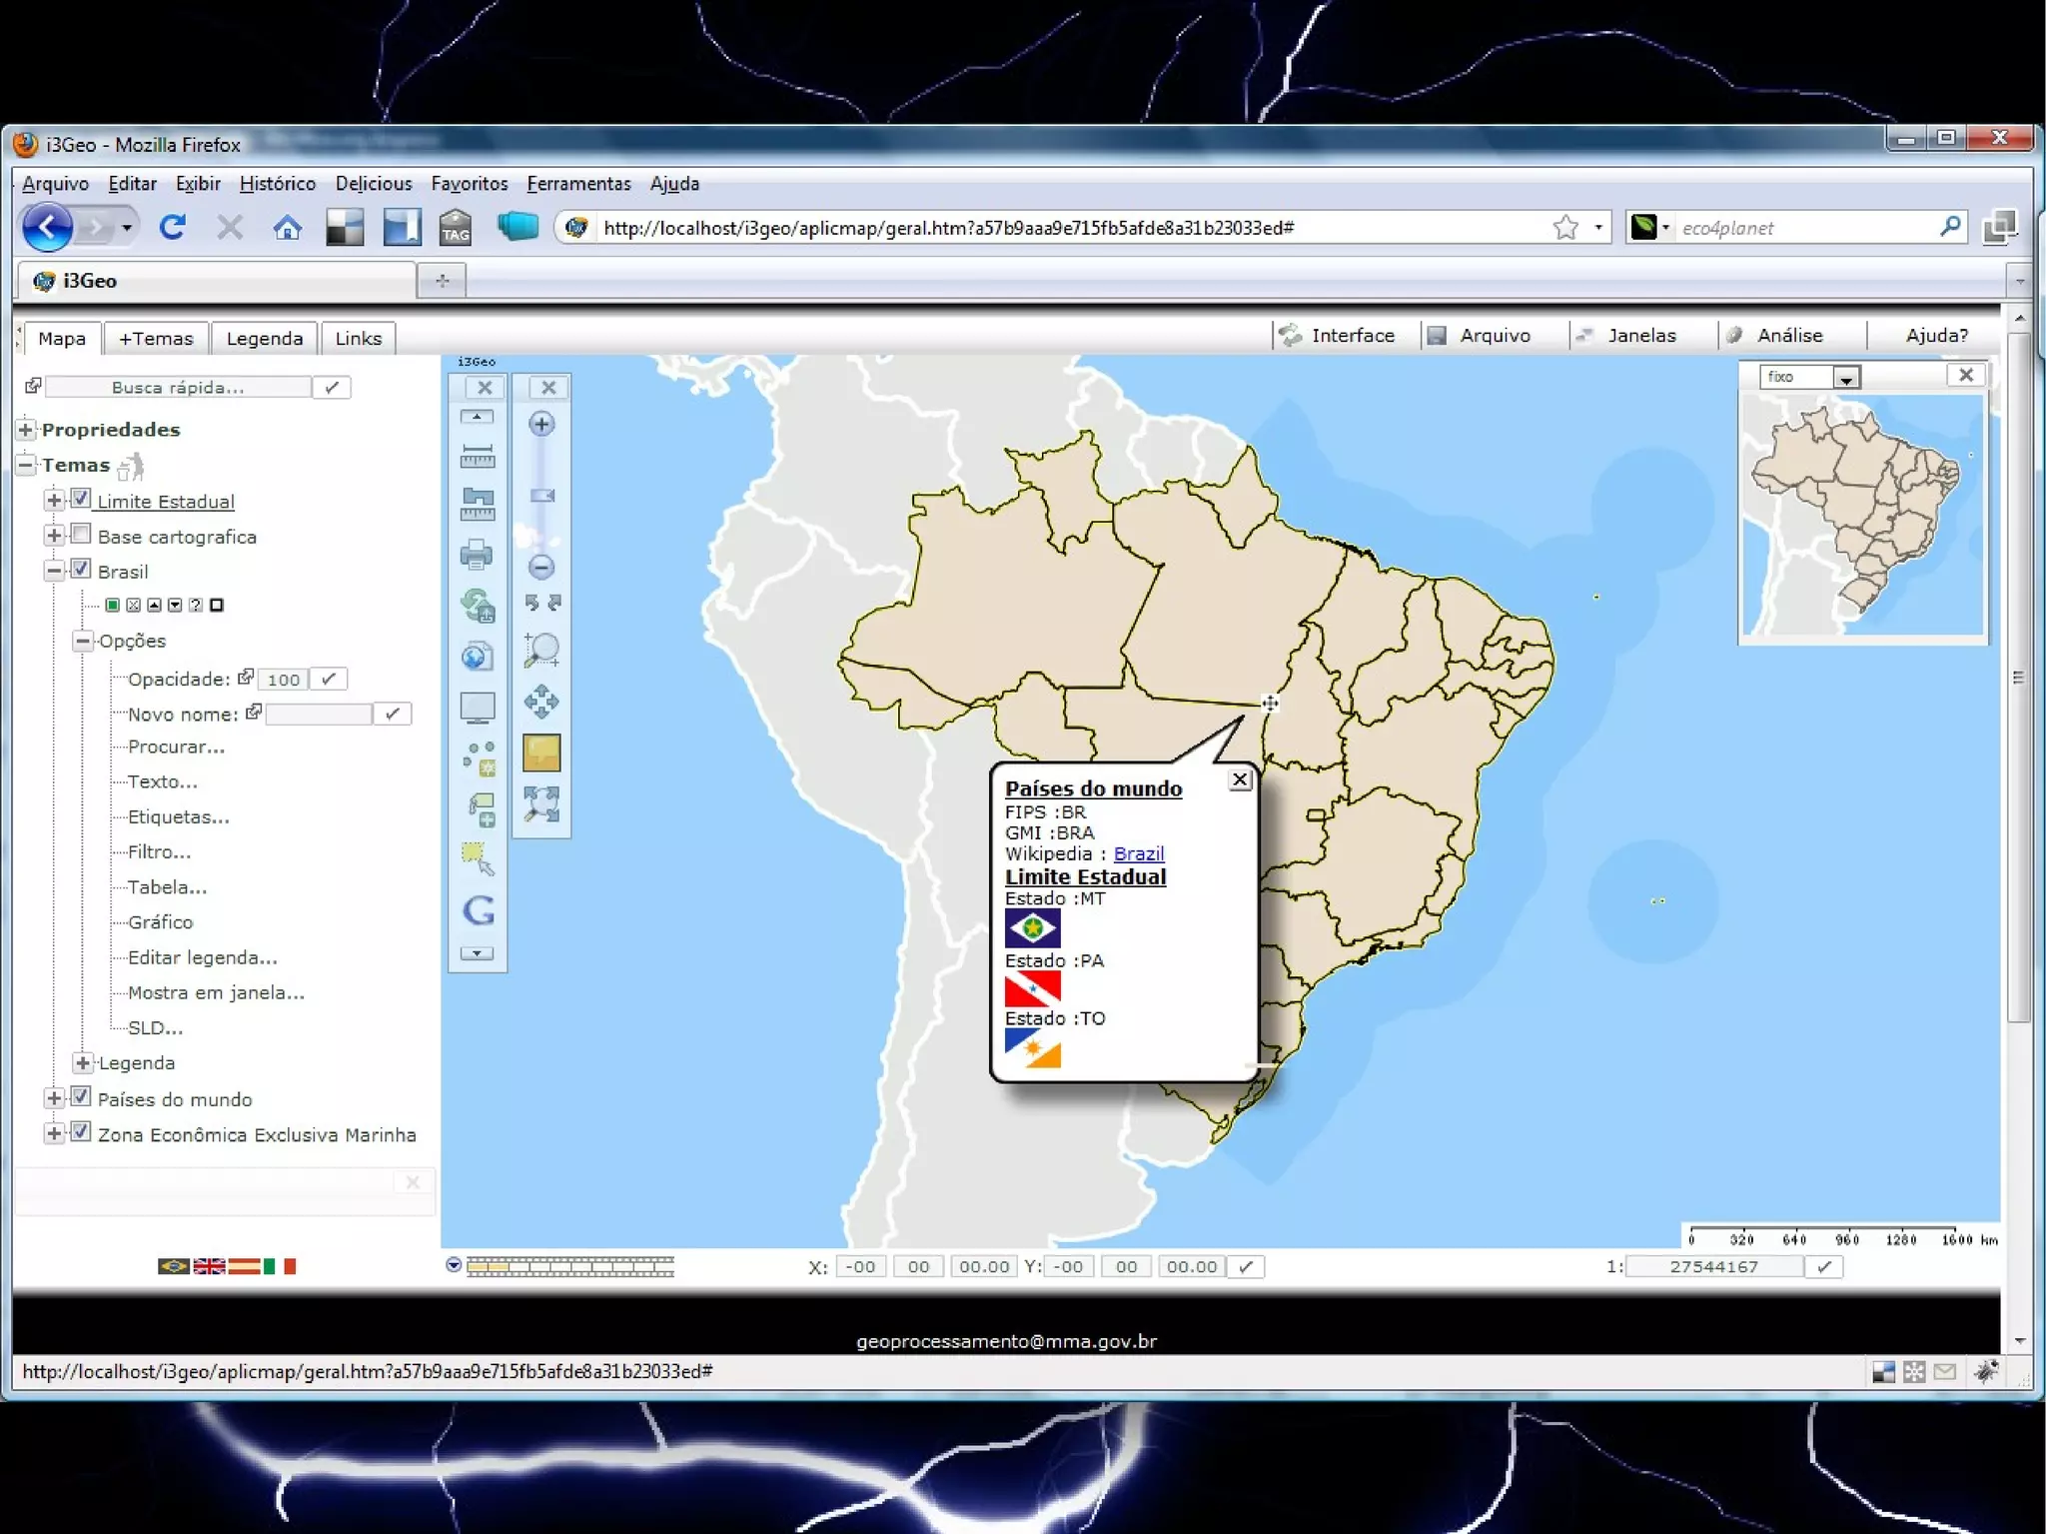Toggle Zona Econômica Exclusiva Marinha checkbox
This screenshot has width=2046, height=1534.
click(82, 1132)
